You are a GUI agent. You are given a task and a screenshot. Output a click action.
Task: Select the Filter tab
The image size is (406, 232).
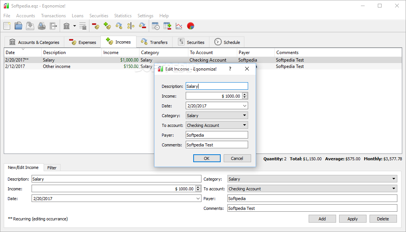(52, 168)
